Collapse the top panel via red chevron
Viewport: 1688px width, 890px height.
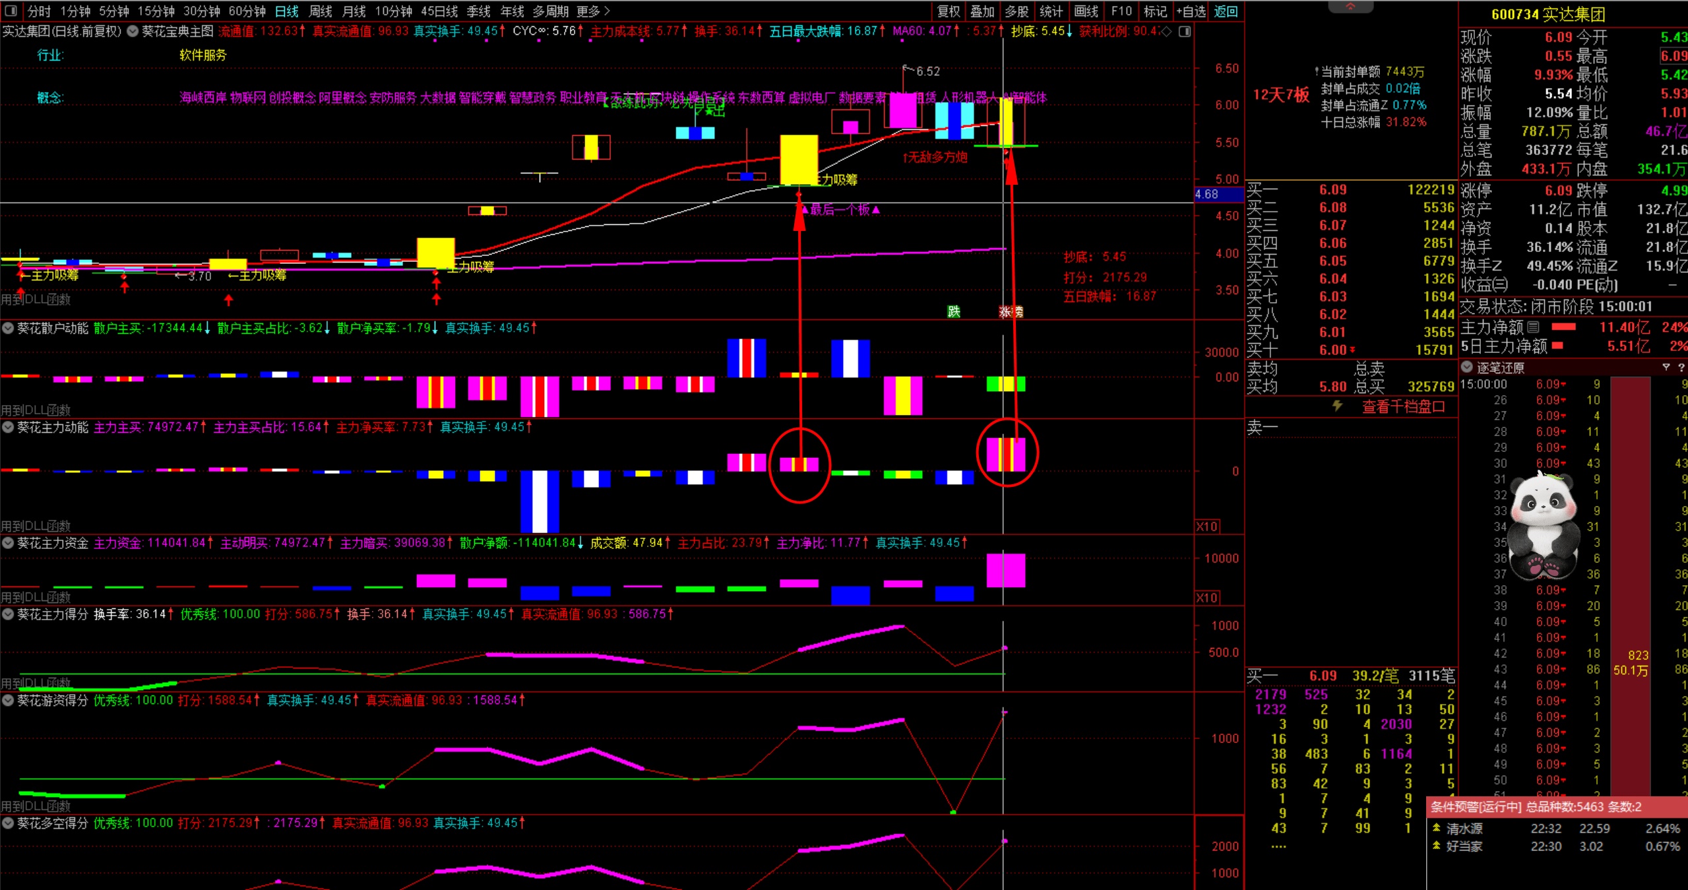pyautogui.click(x=1350, y=7)
